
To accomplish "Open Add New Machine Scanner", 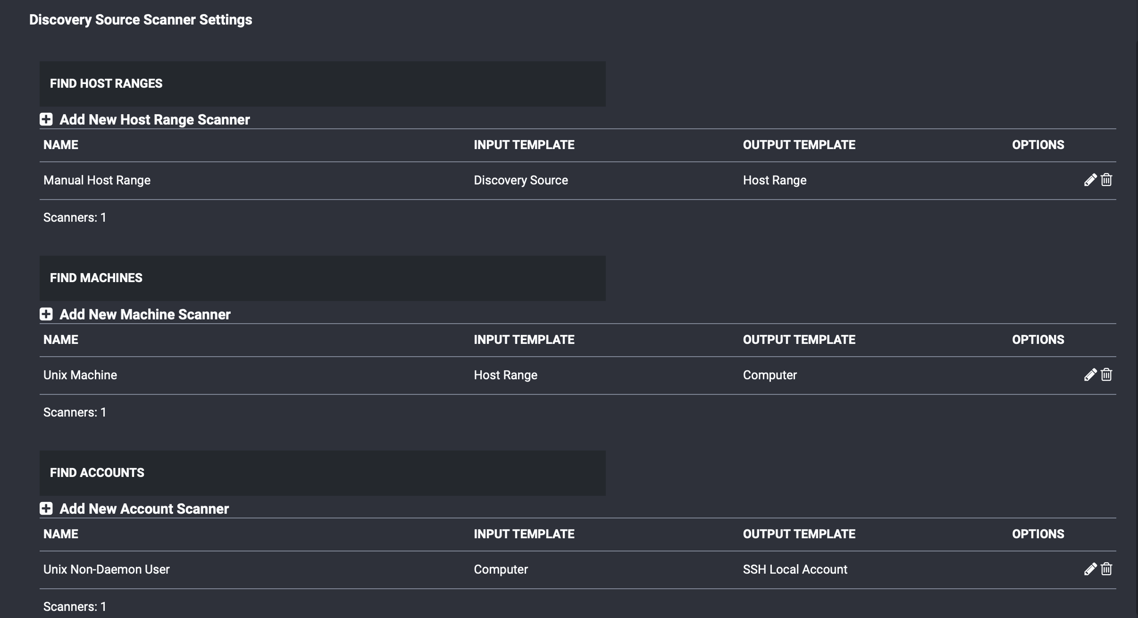I will (144, 314).
